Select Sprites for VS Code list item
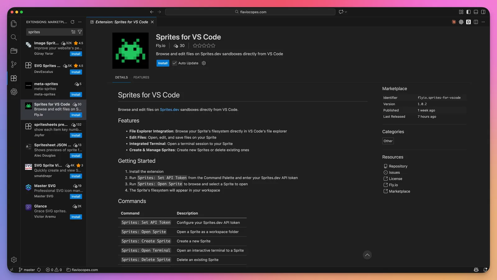The image size is (497, 280). coord(53,110)
